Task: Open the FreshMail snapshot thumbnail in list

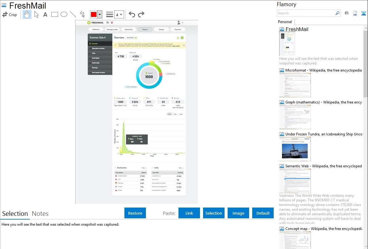Action: tap(287, 44)
